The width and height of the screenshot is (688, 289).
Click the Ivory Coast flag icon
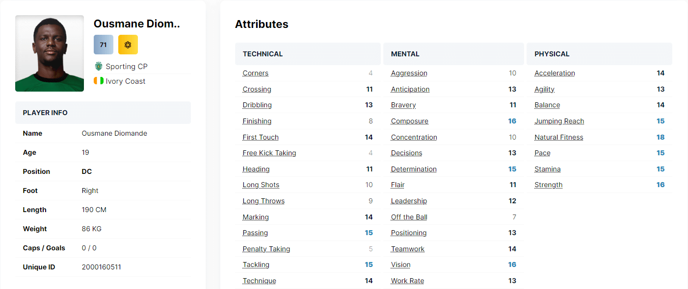pyautogui.click(x=98, y=81)
